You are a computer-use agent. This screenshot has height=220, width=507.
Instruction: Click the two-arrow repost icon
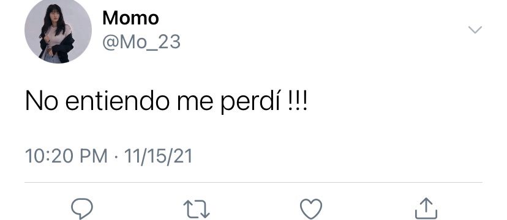coord(197,209)
